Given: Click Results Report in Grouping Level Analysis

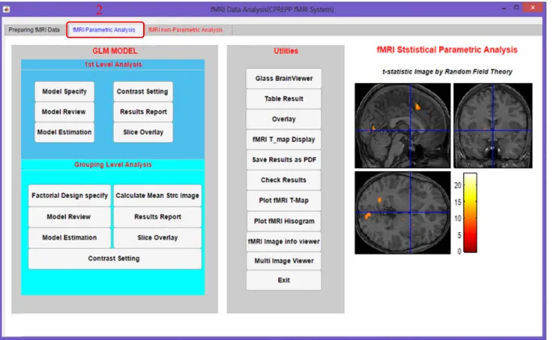Looking at the screenshot, I should point(157,217).
